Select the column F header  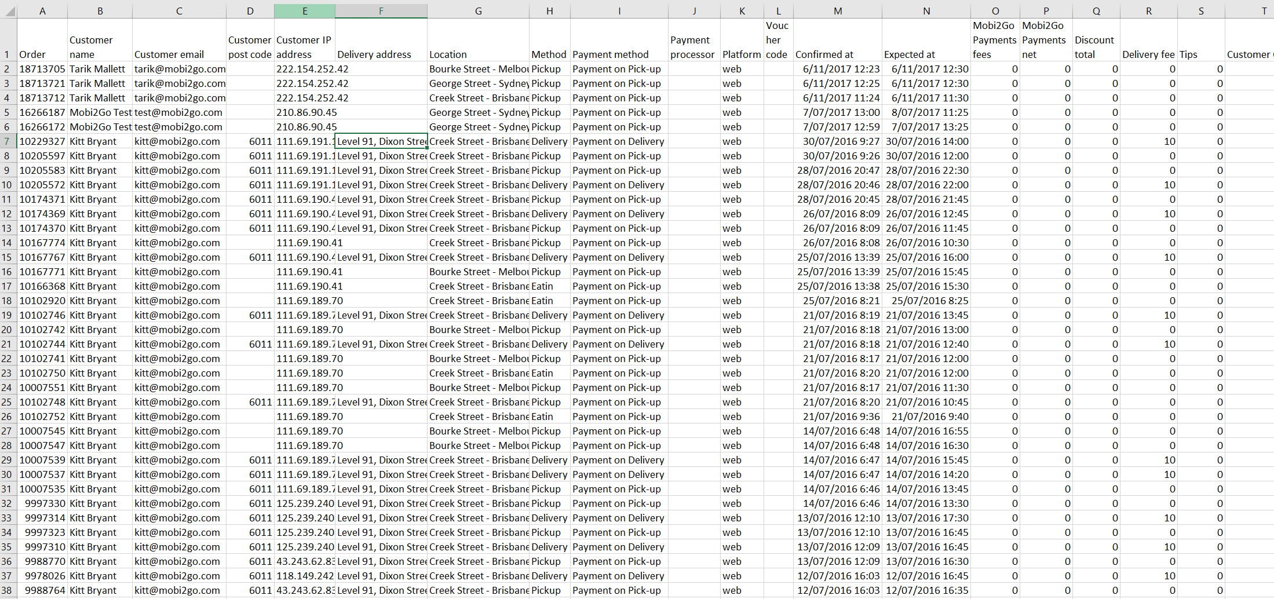pyautogui.click(x=381, y=11)
